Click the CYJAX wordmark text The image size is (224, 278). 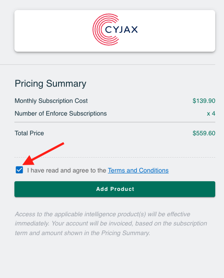click(121, 30)
